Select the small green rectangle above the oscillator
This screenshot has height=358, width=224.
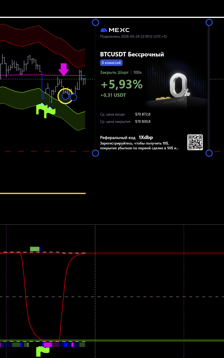coord(35,249)
